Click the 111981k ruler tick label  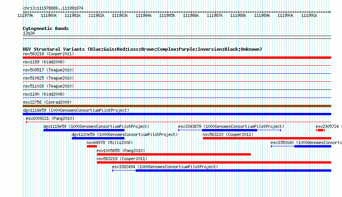coord(73,15)
